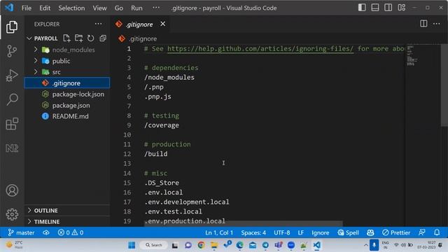Change file encoding UTF-8
The height and width of the screenshot is (252, 448).
(281, 232)
